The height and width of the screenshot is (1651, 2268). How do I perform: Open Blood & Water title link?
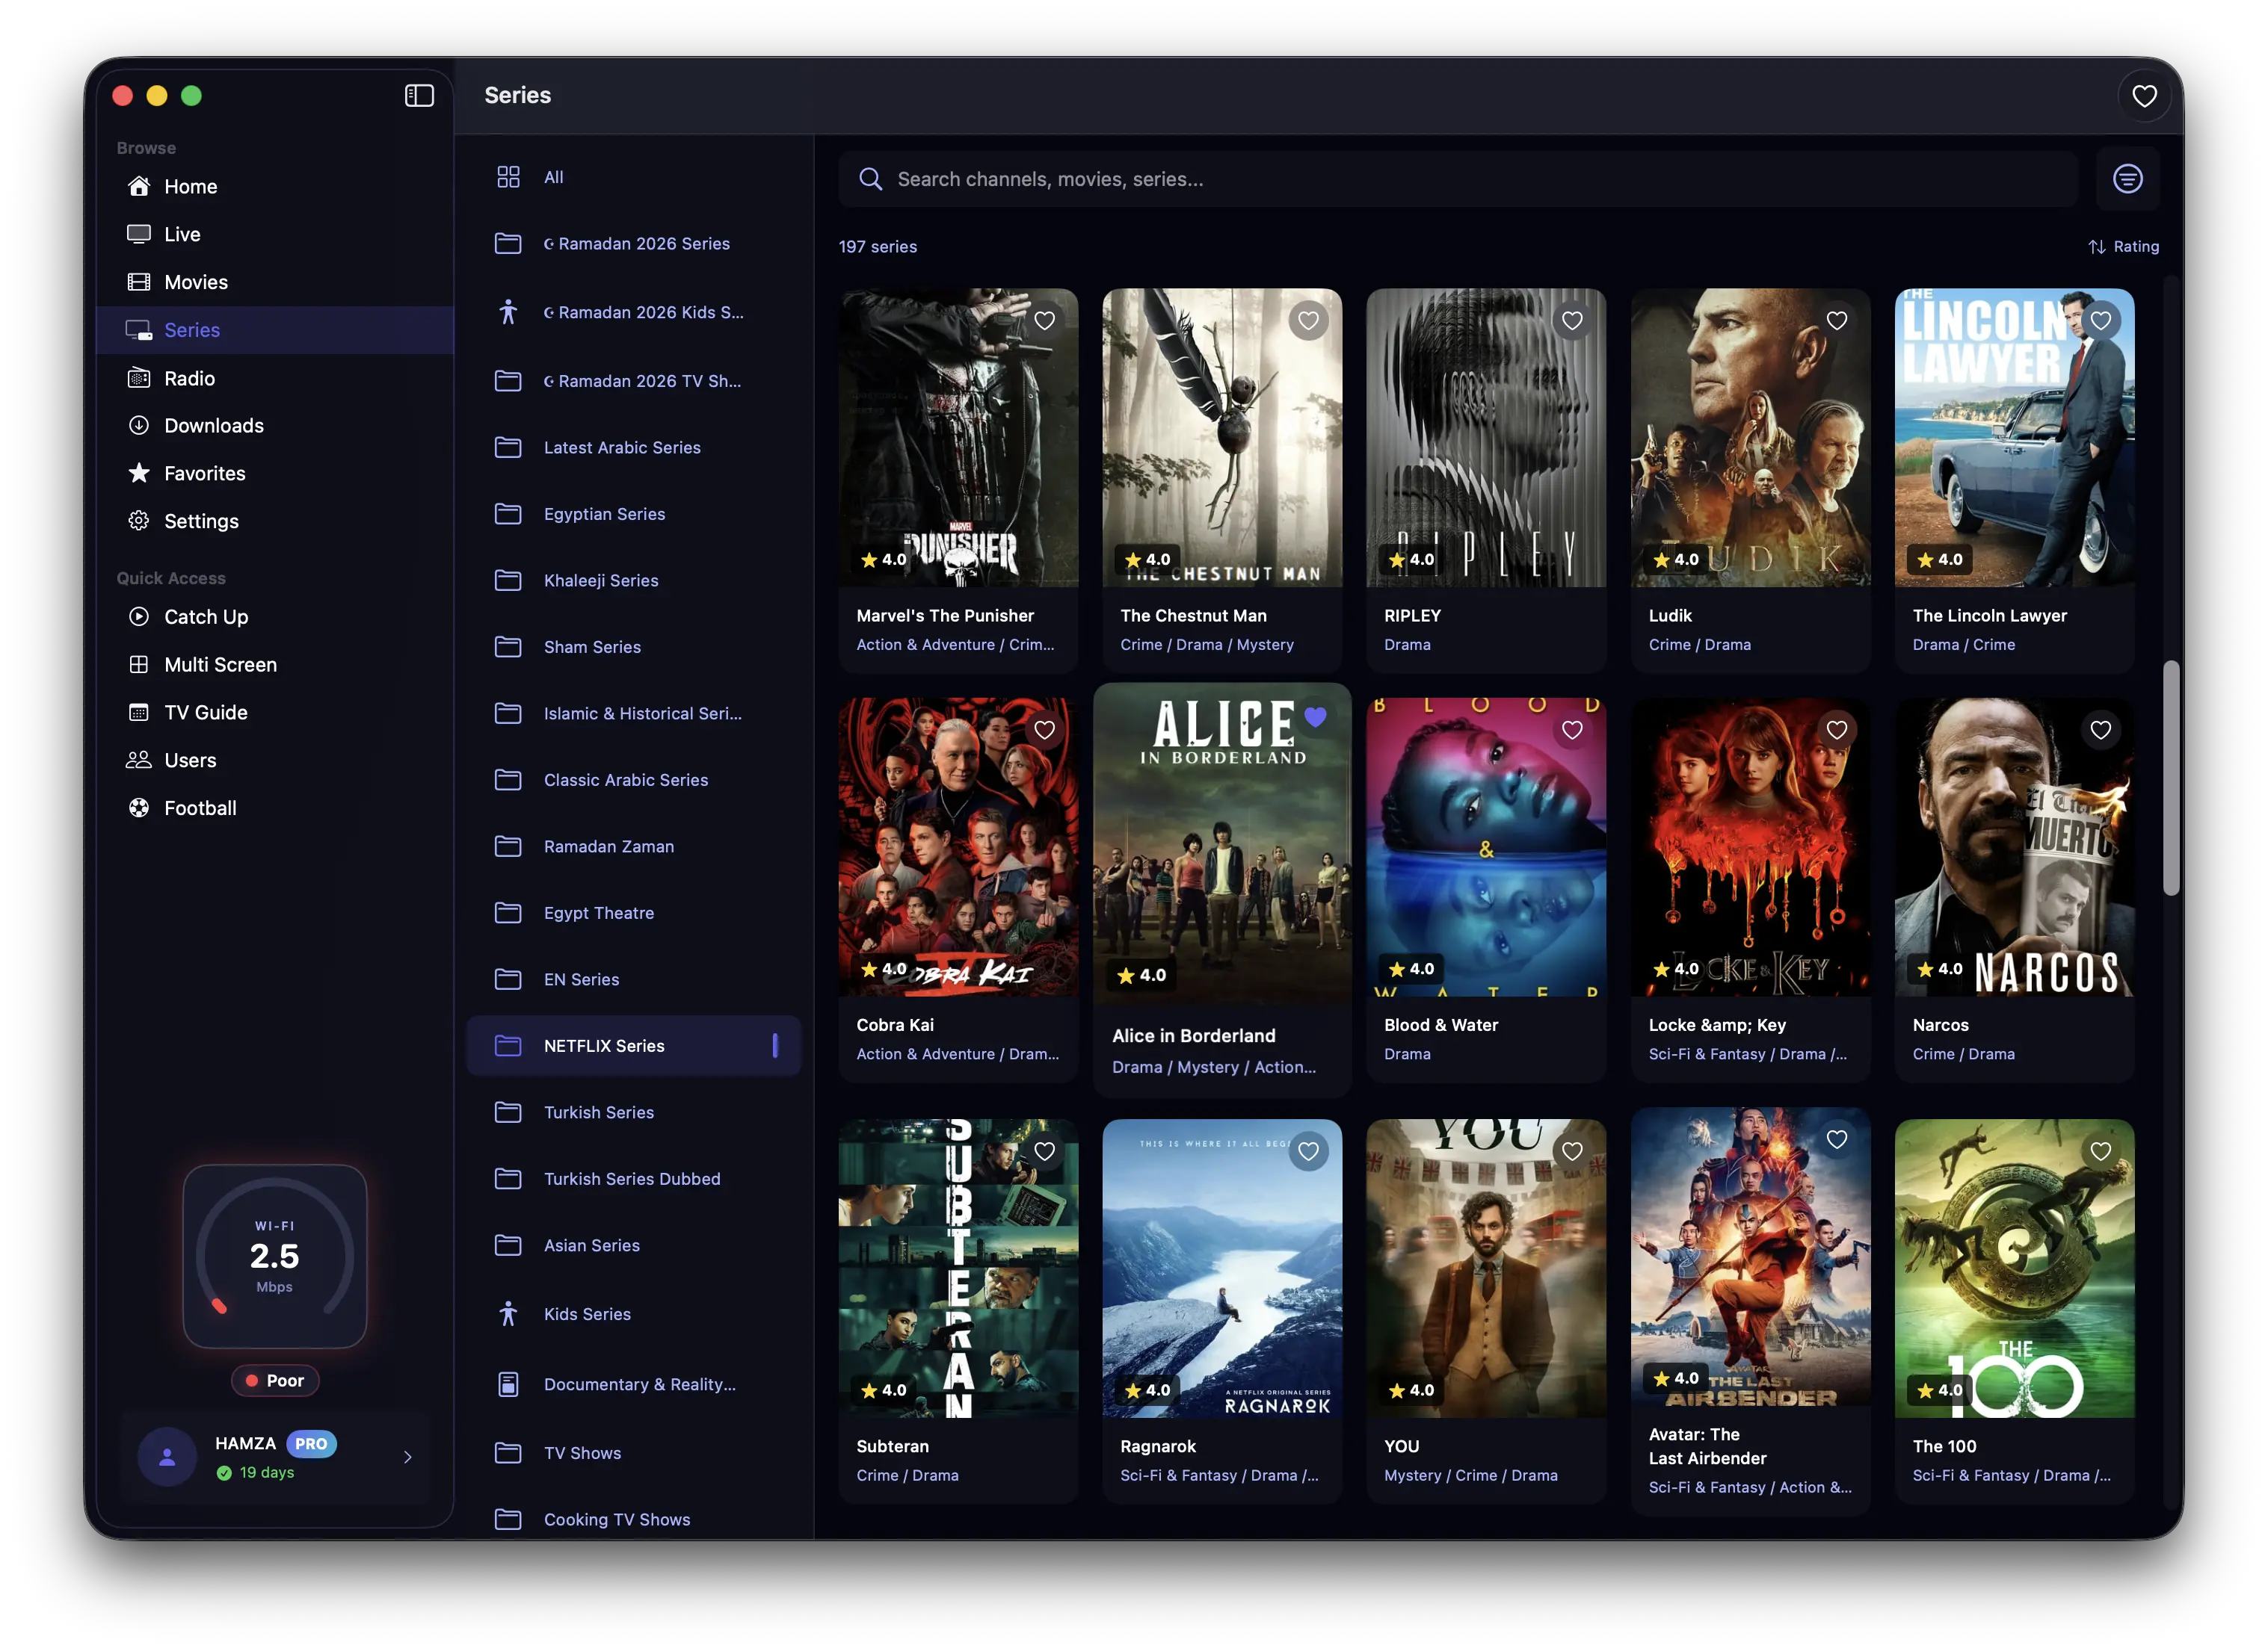[1440, 1024]
